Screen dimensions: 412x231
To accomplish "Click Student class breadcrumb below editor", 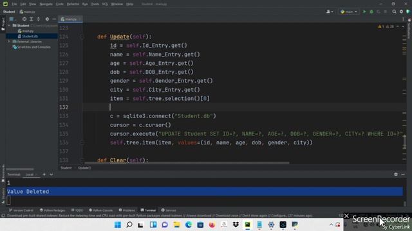I will (x=66, y=168).
